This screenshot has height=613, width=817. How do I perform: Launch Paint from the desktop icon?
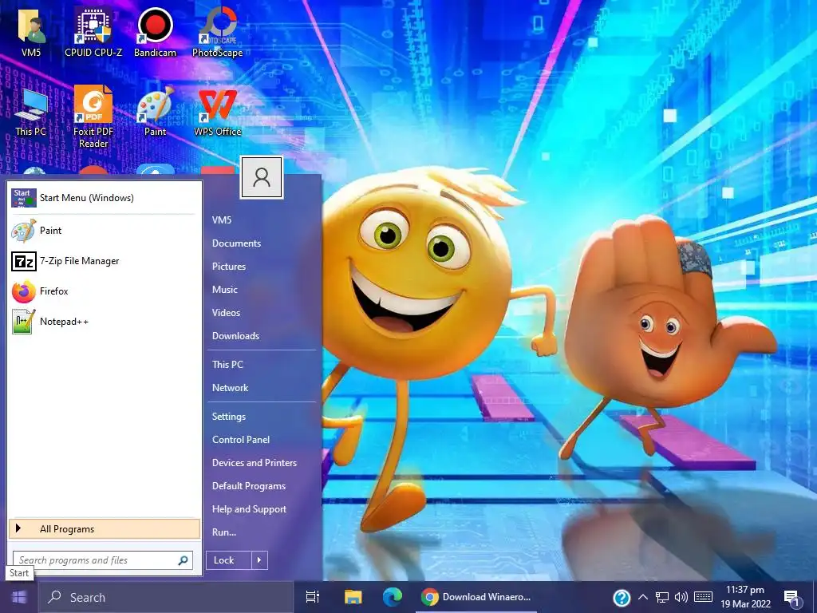155,112
